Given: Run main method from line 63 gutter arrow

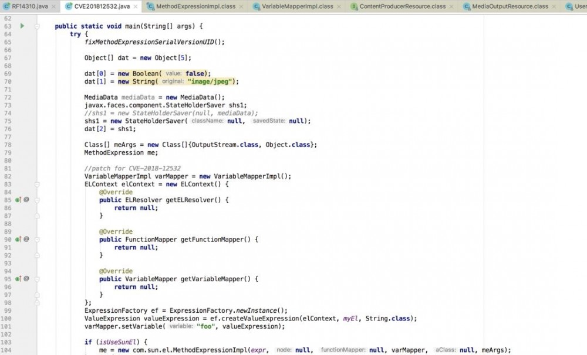Looking at the screenshot, I should pos(22,26).
